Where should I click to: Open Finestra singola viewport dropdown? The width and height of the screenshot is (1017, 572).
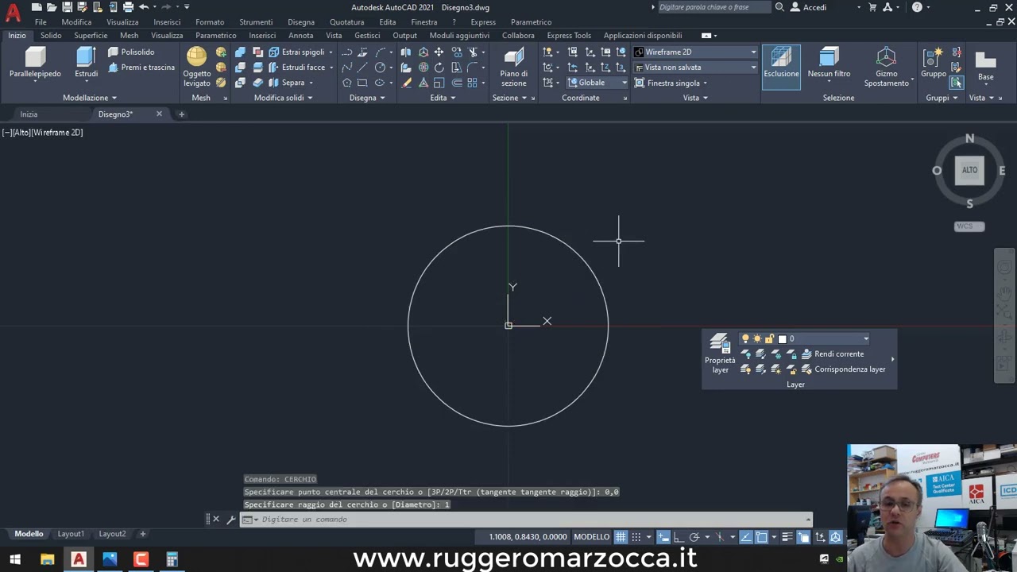coord(671,83)
